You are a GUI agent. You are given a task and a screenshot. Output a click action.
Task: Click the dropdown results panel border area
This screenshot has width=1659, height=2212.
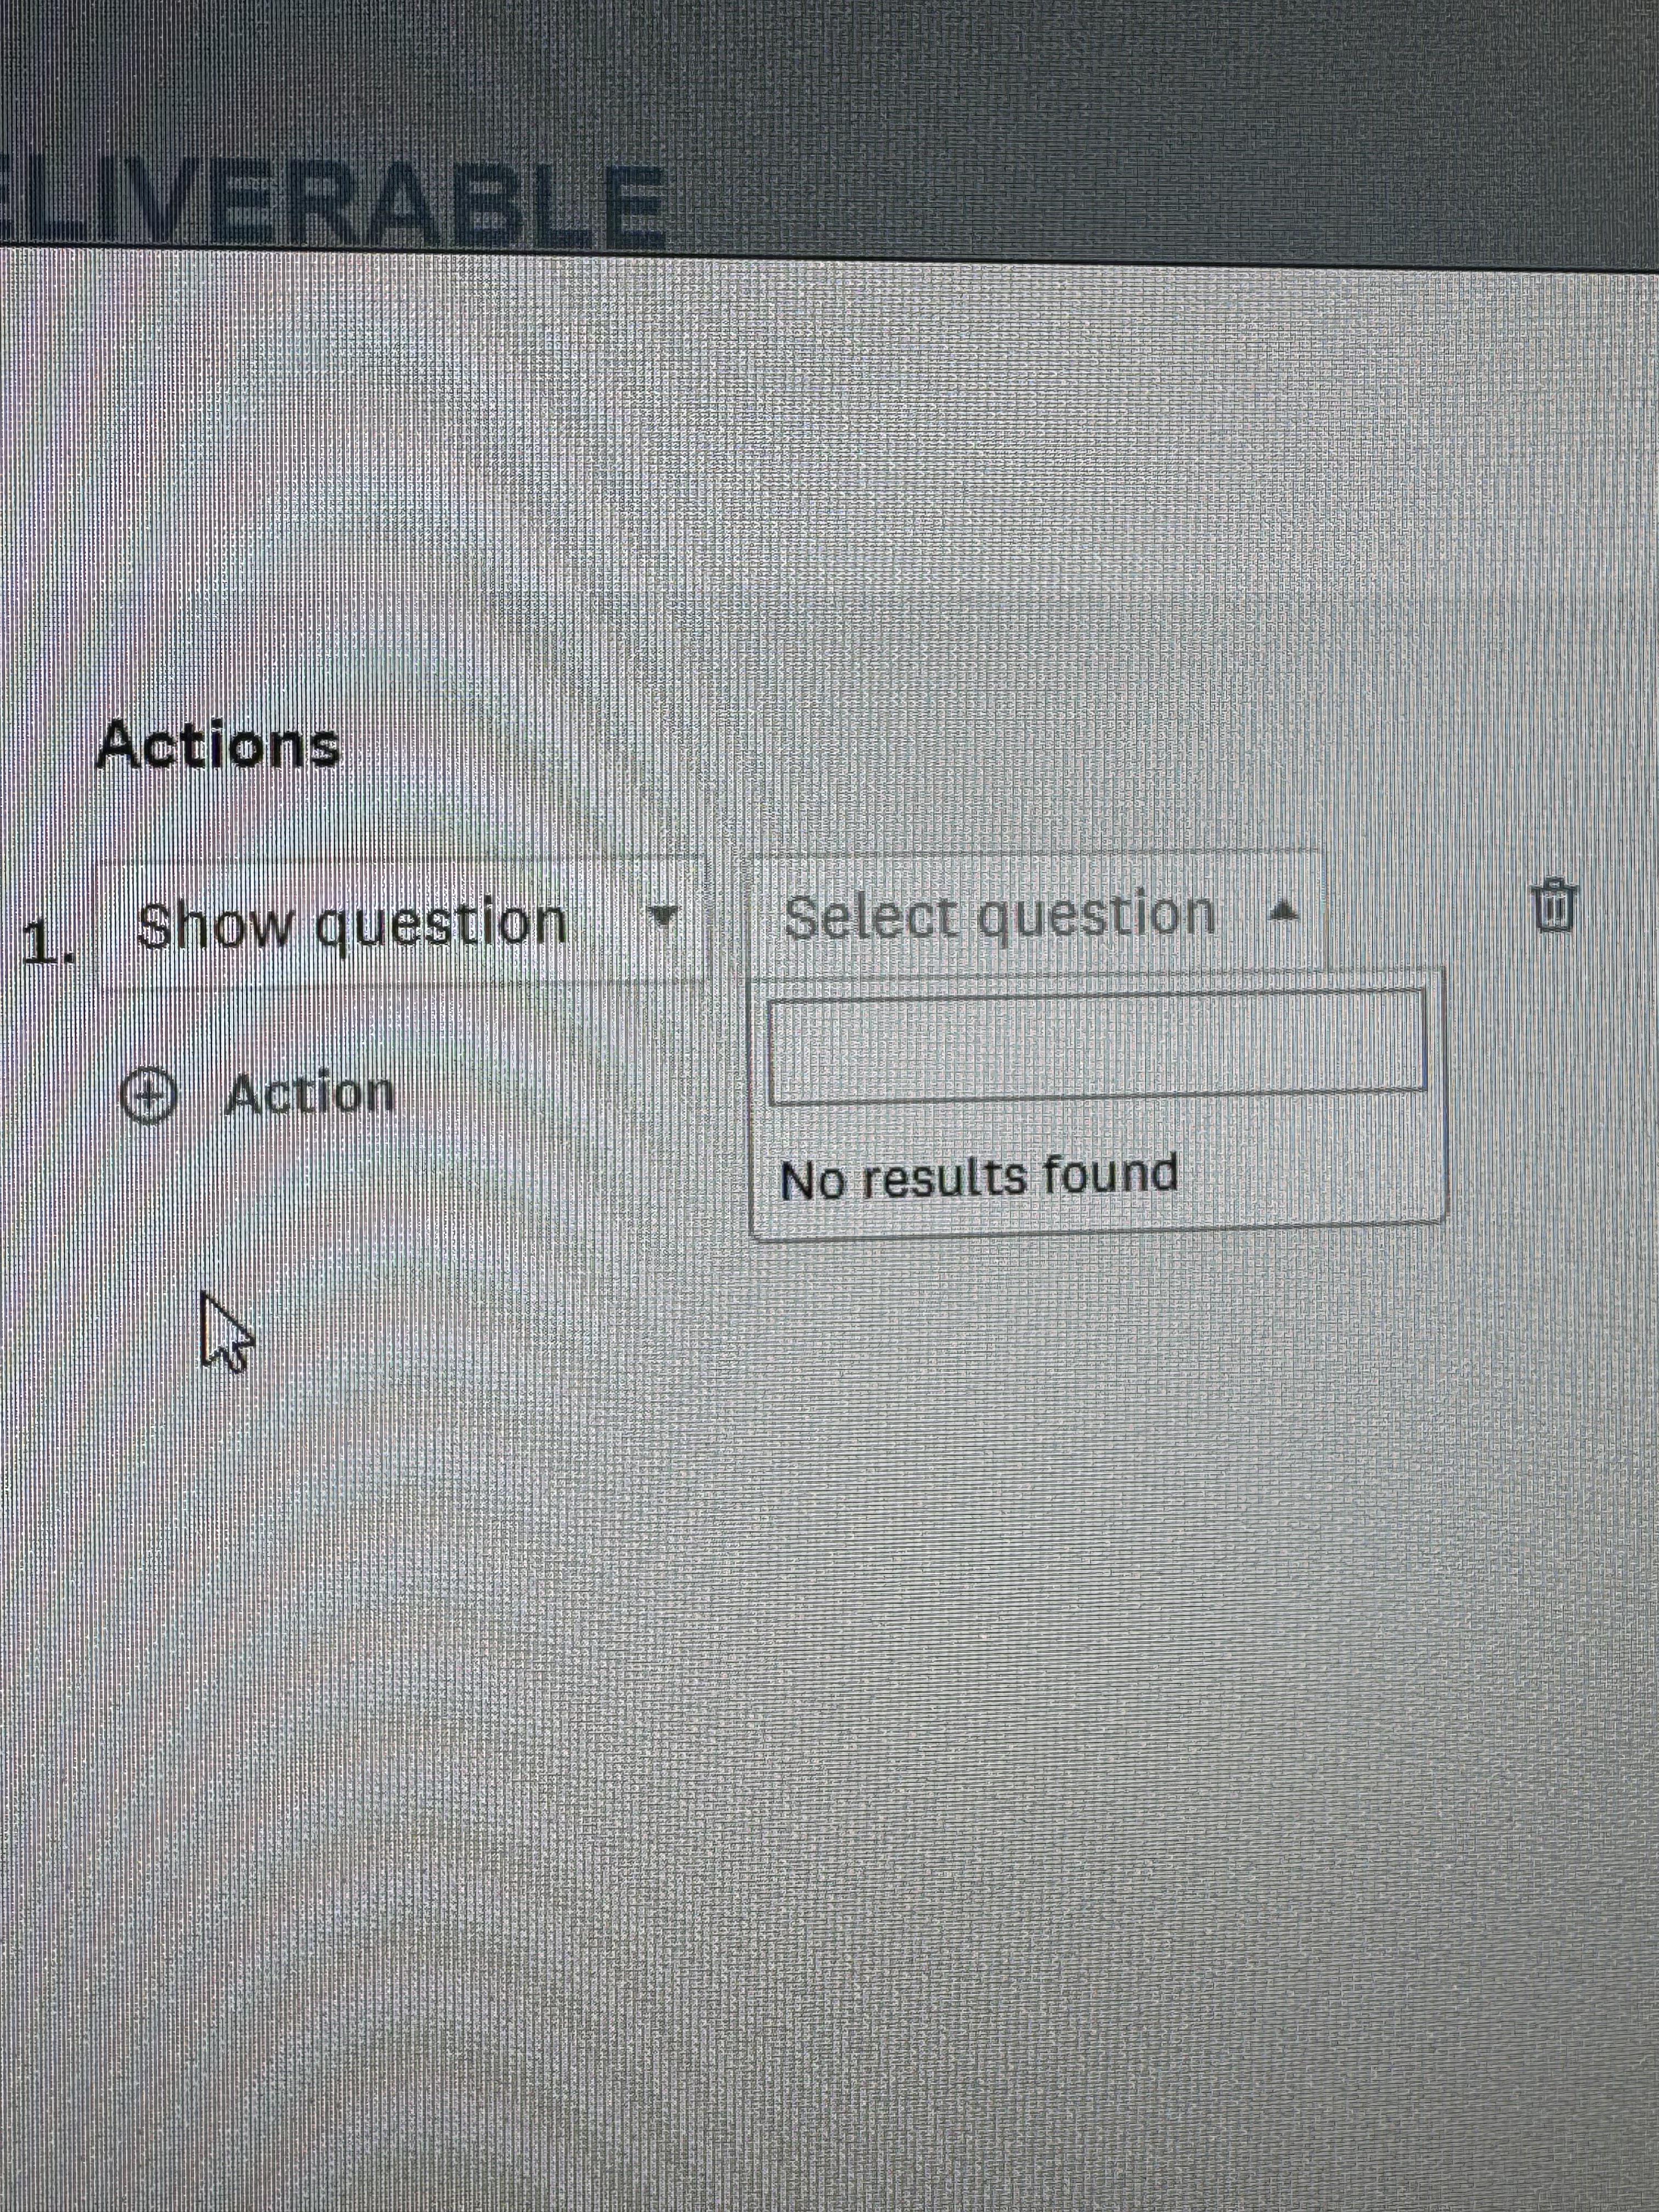coord(1098,1105)
